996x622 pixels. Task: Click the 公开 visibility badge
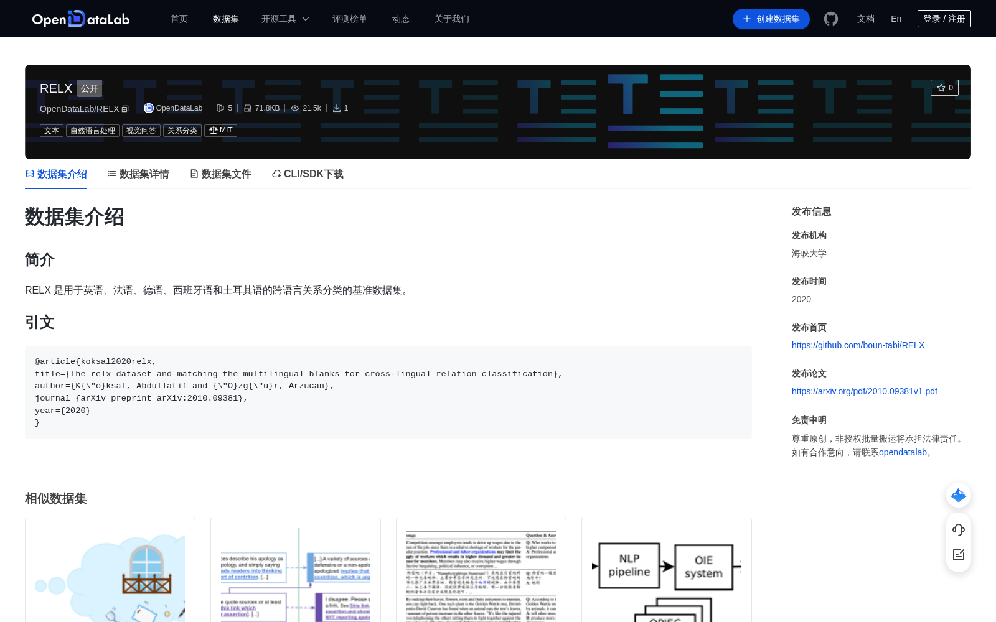(90, 88)
